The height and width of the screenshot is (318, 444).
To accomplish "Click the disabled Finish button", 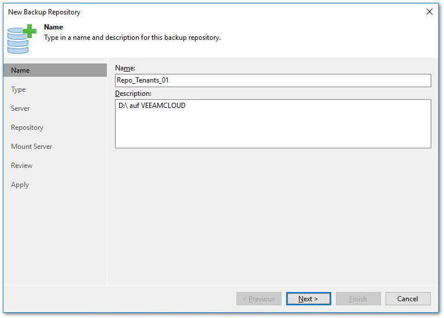I will 358,298.
